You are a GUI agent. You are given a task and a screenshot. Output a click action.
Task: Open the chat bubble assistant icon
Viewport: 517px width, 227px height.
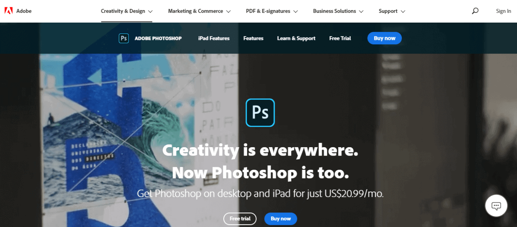click(x=496, y=206)
